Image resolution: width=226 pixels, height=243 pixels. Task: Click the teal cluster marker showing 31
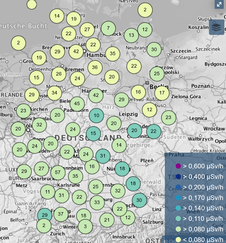click(103, 156)
